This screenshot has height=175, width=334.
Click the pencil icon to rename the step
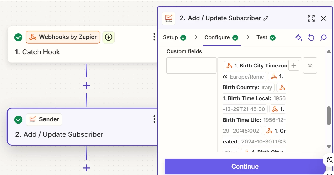(x=266, y=18)
